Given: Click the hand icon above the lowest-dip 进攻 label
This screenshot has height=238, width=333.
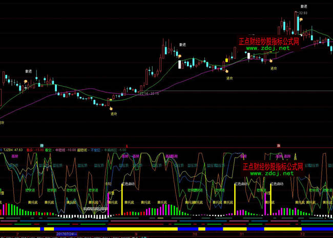Looking at the screenshot, I should (110, 108).
